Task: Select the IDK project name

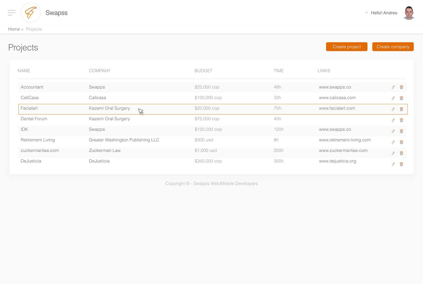Action: click(24, 129)
